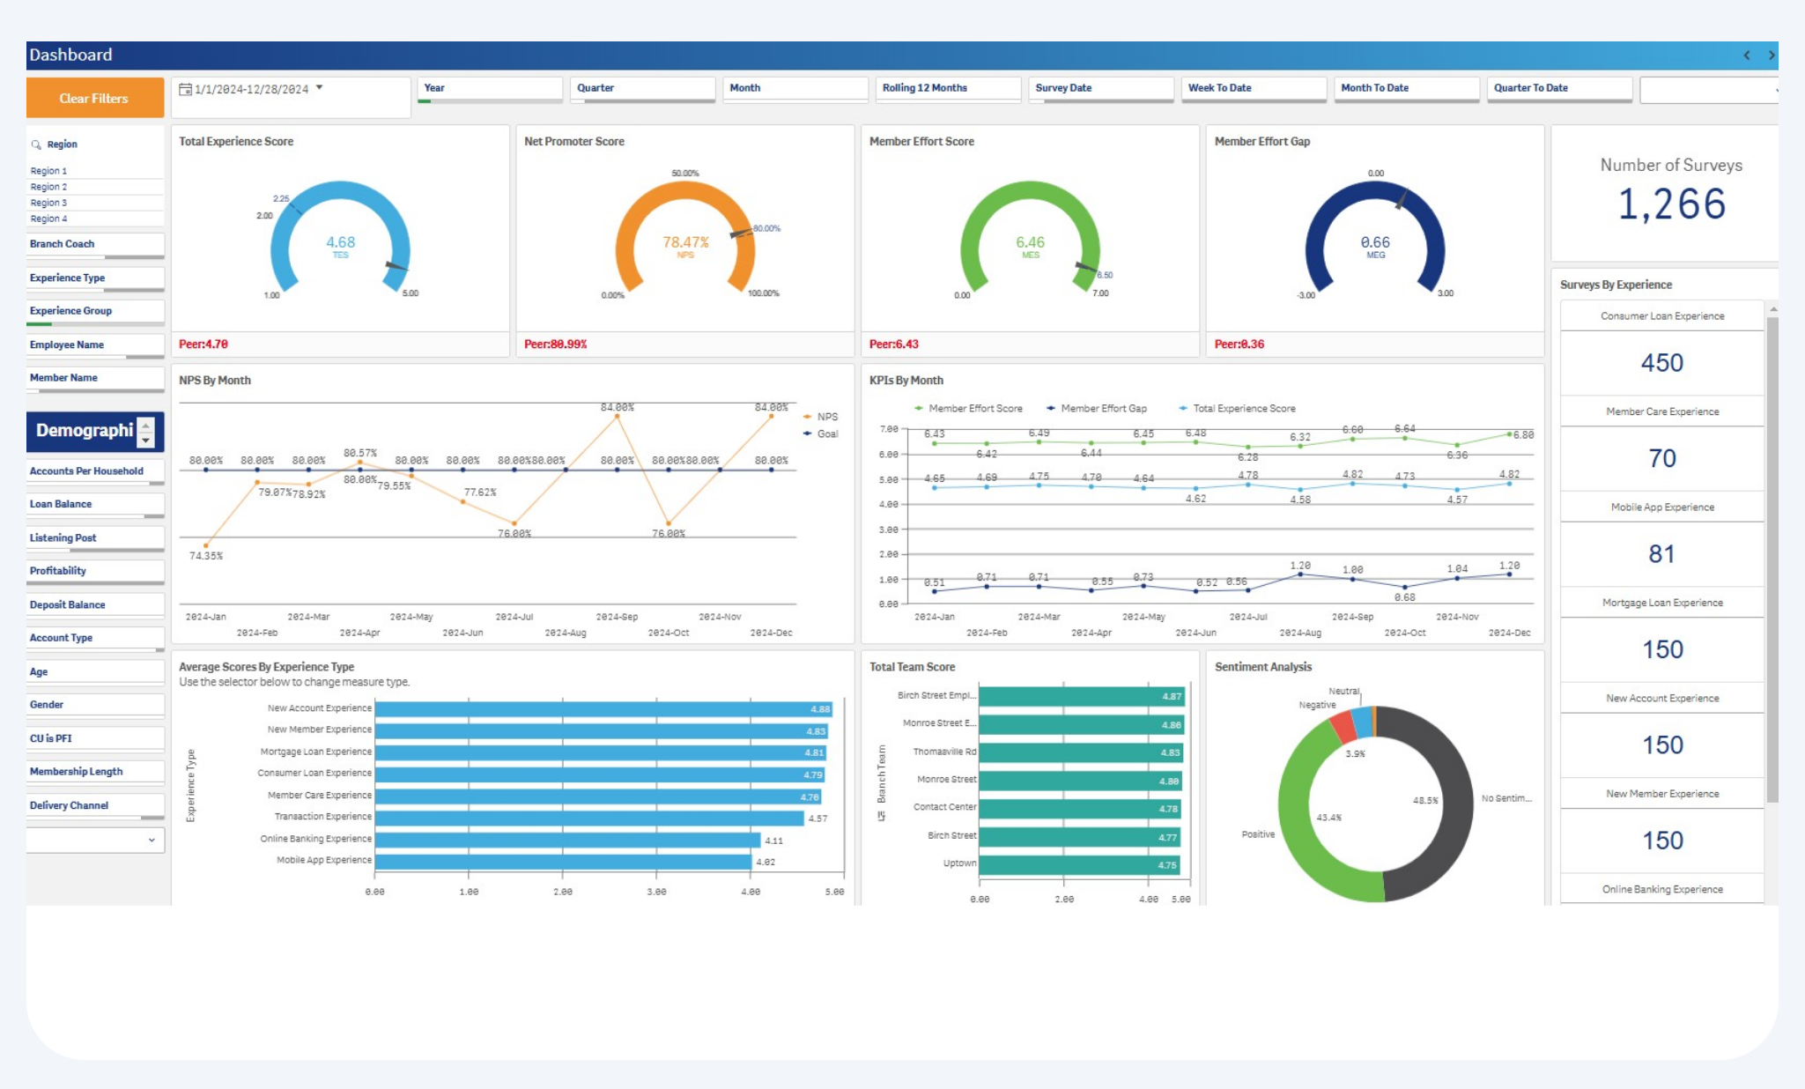The width and height of the screenshot is (1805, 1089).
Task: Click Demographics down stepper arrow
Action: (x=146, y=439)
